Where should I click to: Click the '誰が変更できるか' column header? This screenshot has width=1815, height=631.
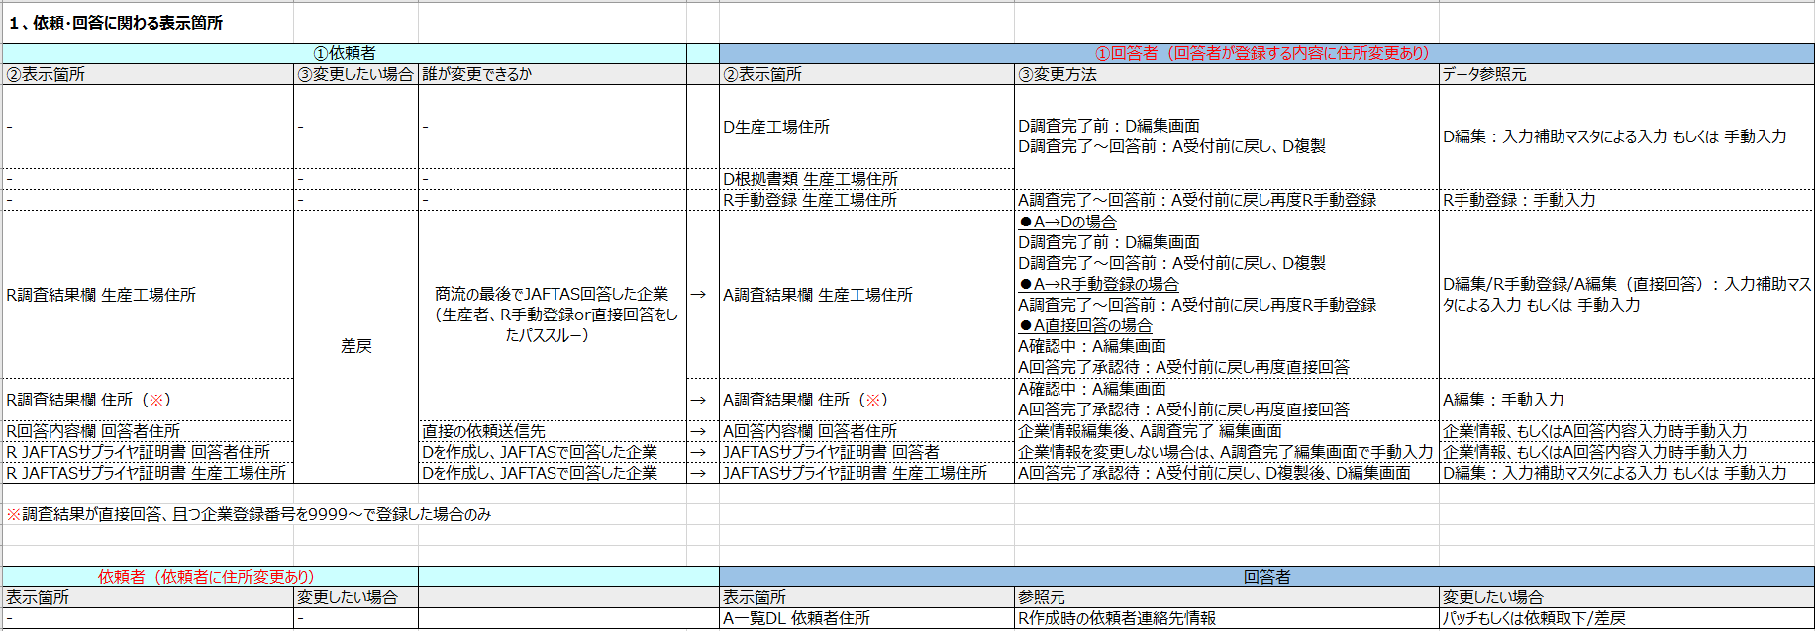[x=476, y=74]
